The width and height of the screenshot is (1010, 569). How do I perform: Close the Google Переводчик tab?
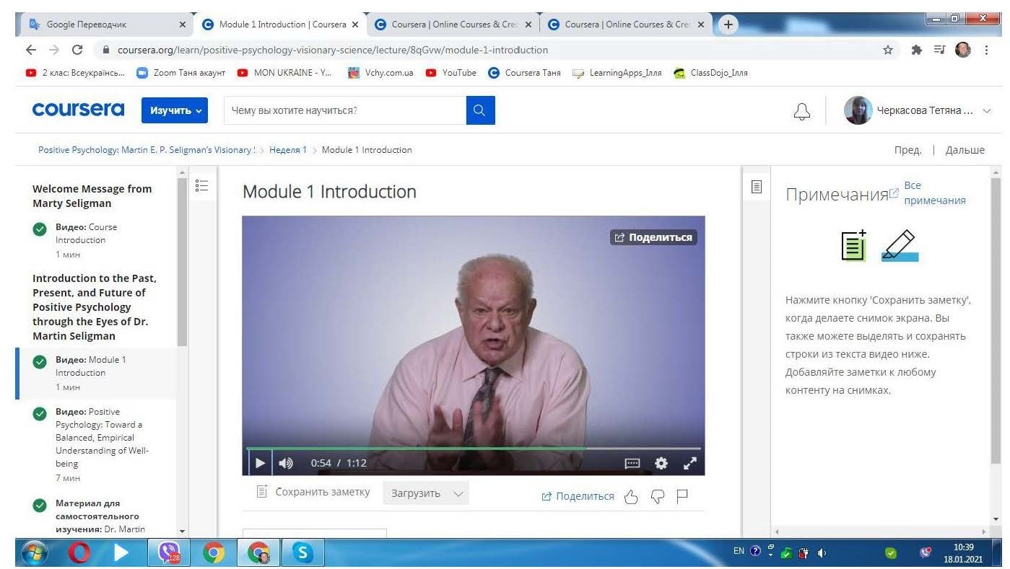pos(183,25)
